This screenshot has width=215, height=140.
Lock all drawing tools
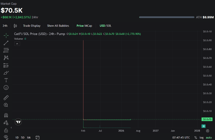pos(6,130)
